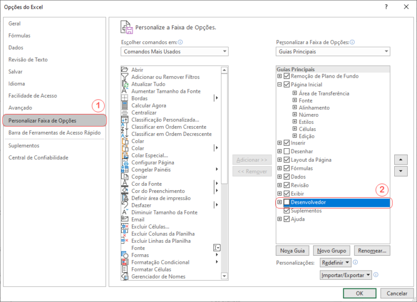Open the Comandos Mais Usados dropdown

point(174,52)
